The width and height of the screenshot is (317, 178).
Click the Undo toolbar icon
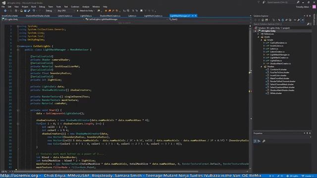[34, 11]
